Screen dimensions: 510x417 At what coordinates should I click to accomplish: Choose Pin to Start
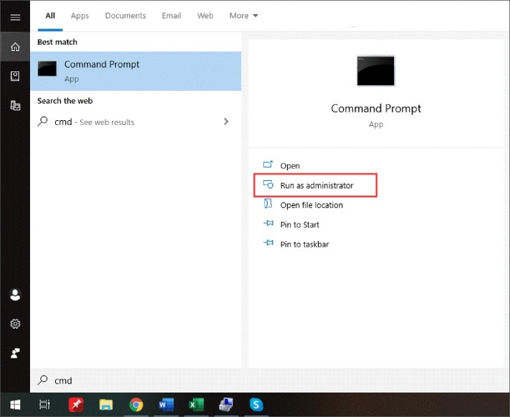click(x=300, y=225)
